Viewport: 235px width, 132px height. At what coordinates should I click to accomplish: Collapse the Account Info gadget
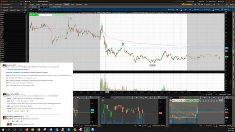click(x=1, y=4)
